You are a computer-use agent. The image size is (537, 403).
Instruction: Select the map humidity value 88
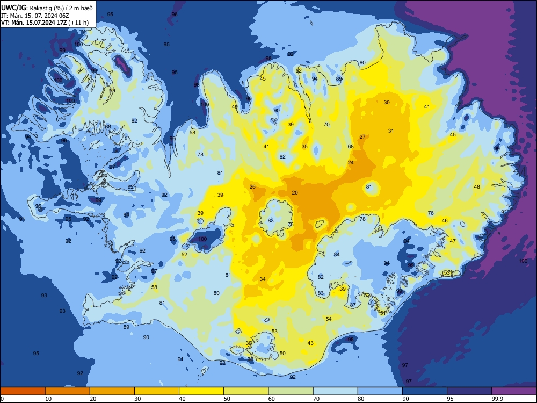click(x=108, y=126)
